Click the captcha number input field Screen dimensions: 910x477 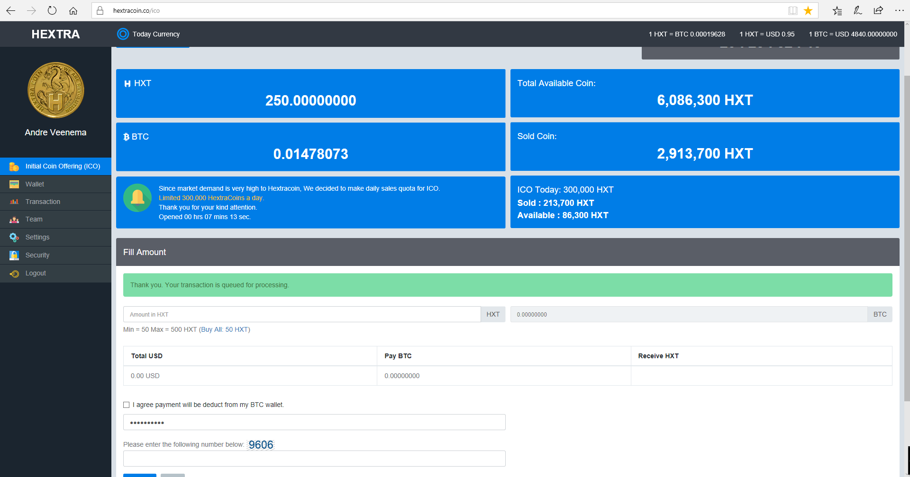tap(314, 459)
